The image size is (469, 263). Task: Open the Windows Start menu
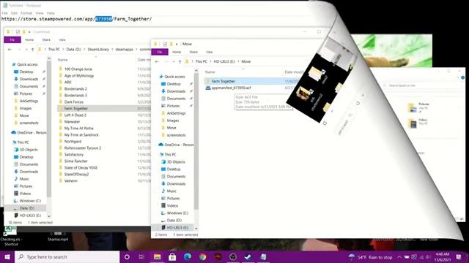coord(7,256)
